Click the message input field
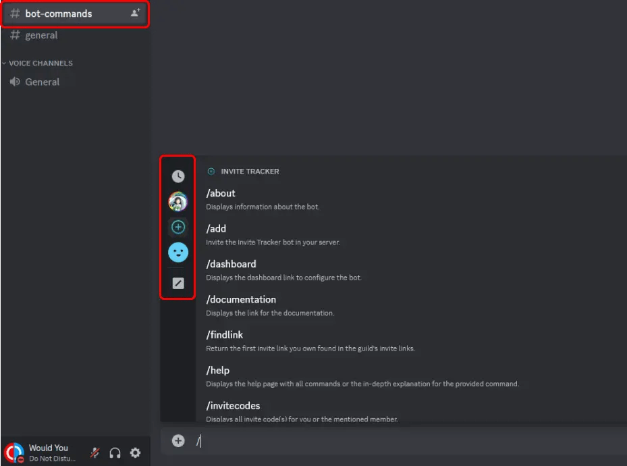This screenshot has width=627, height=466. [337, 440]
